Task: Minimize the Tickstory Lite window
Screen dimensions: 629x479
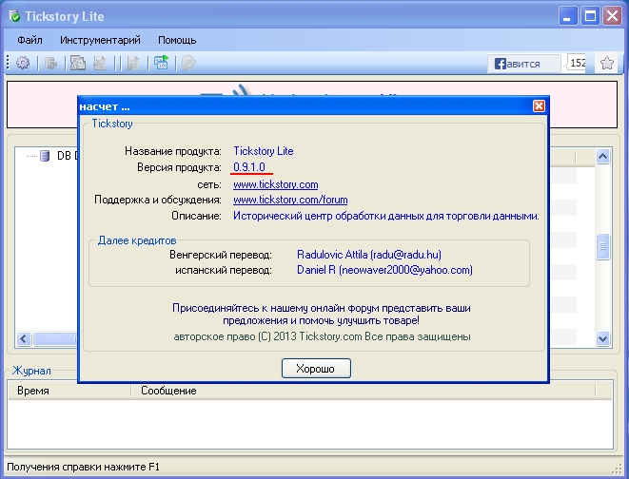Action: pos(568,16)
